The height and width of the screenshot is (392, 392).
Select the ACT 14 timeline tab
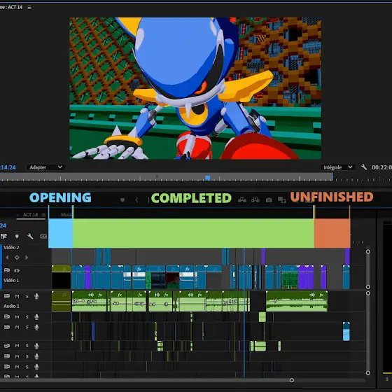tap(30, 215)
